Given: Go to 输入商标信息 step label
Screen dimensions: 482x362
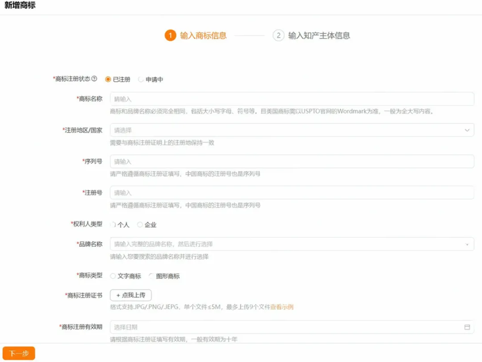Looking at the screenshot, I should [x=203, y=36].
